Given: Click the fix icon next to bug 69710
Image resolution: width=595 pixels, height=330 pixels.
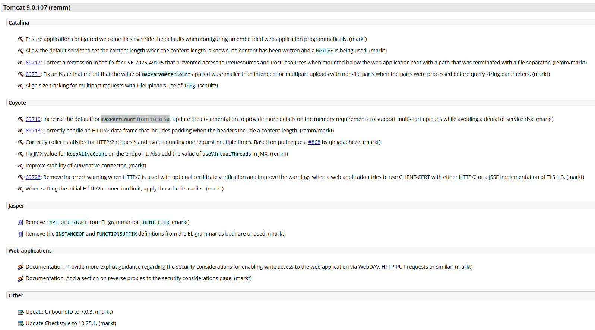Looking at the screenshot, I should pyautogui.click(x=20, y=119).
